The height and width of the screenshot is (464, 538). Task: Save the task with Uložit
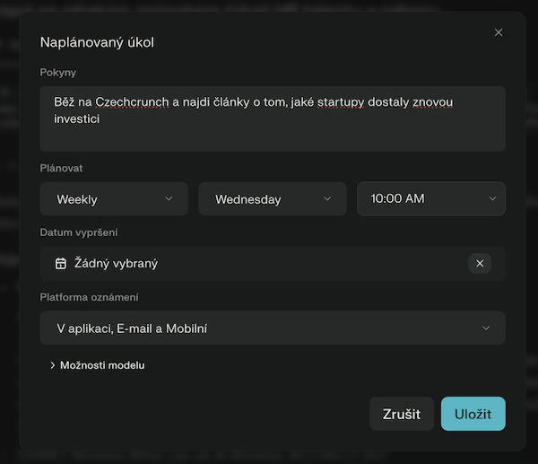click(473, 414)
